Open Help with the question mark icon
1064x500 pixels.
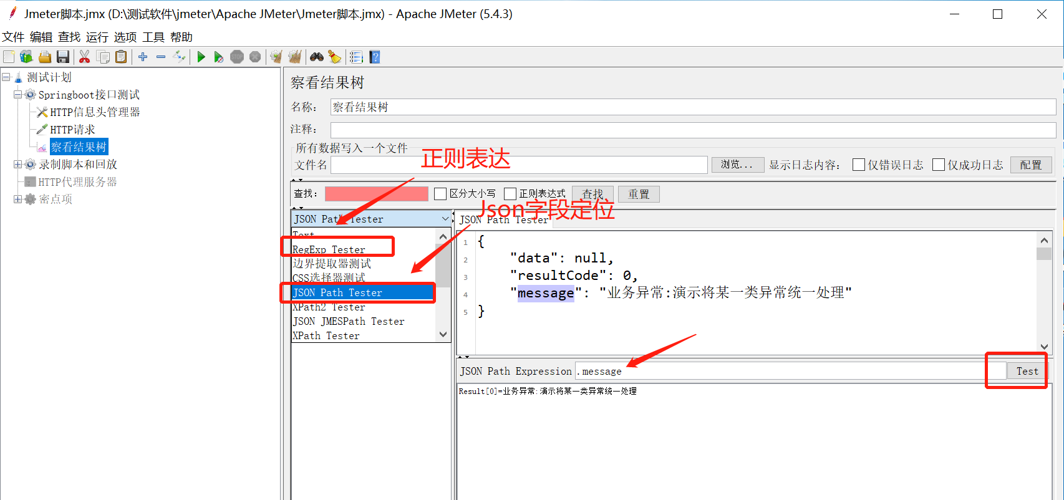(375, 57)
